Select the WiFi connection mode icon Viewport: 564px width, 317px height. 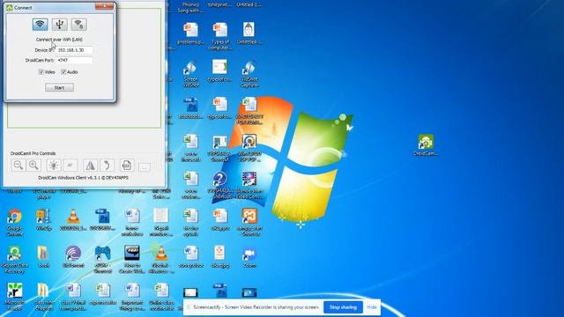point(40,25)
